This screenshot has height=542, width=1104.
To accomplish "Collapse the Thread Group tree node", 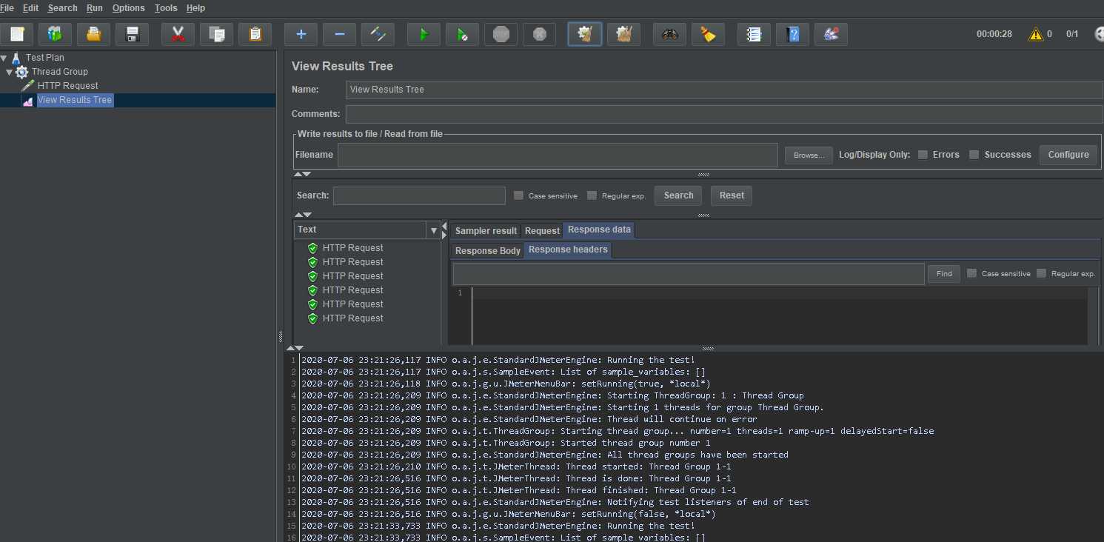I will click(10, 72).
